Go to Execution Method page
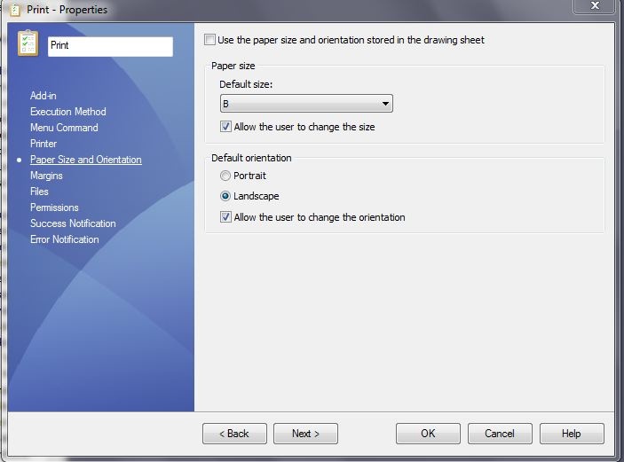 (x=68, y=112)
